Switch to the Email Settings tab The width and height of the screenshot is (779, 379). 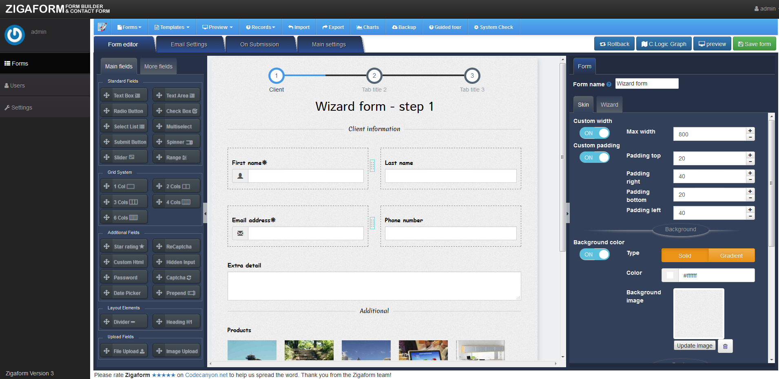coord(189,44)
